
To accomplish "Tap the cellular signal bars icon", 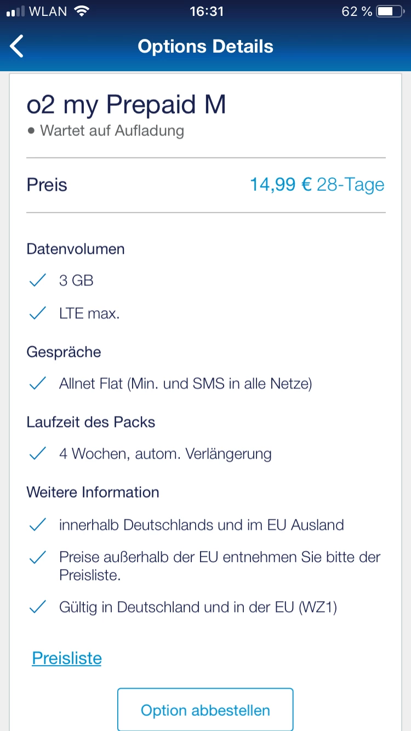I will point(17,12).
